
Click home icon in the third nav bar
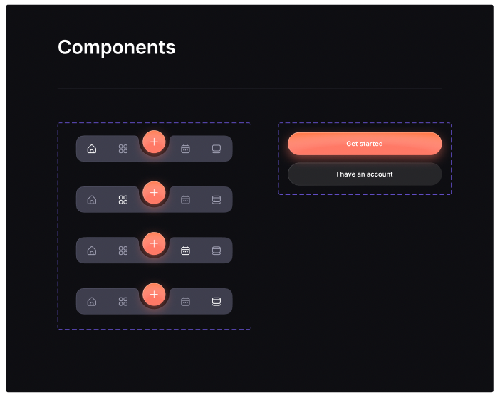point(92,251)
